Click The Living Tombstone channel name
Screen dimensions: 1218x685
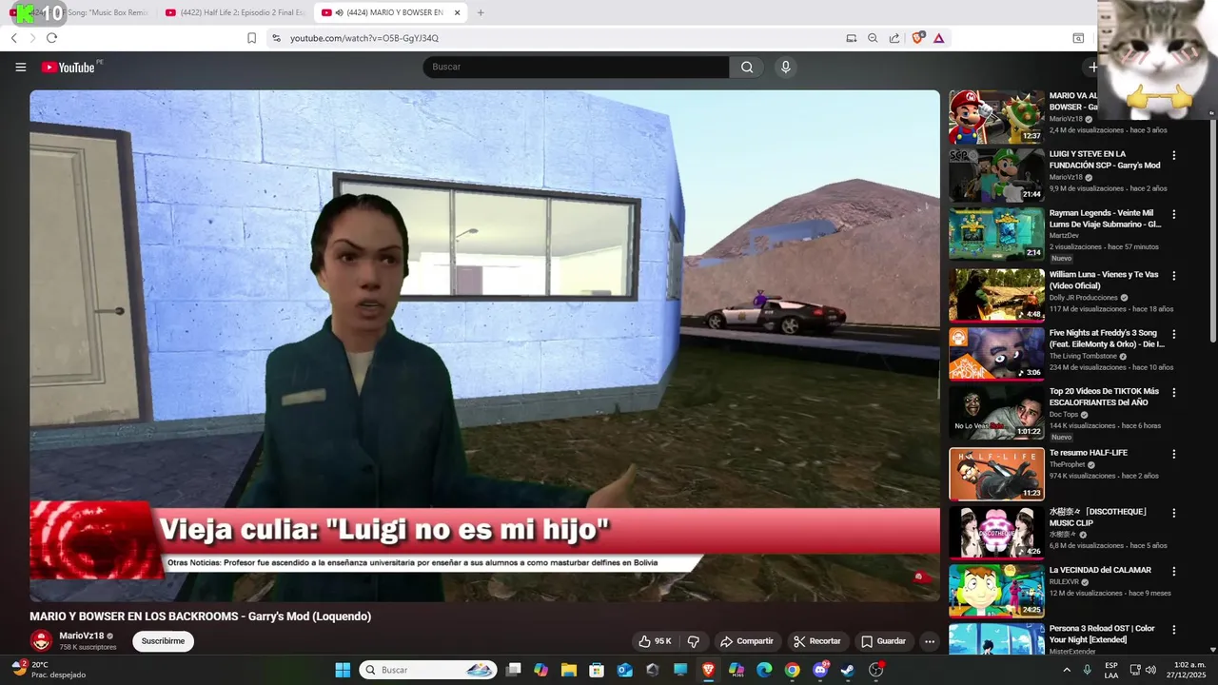pos(1084,356)
